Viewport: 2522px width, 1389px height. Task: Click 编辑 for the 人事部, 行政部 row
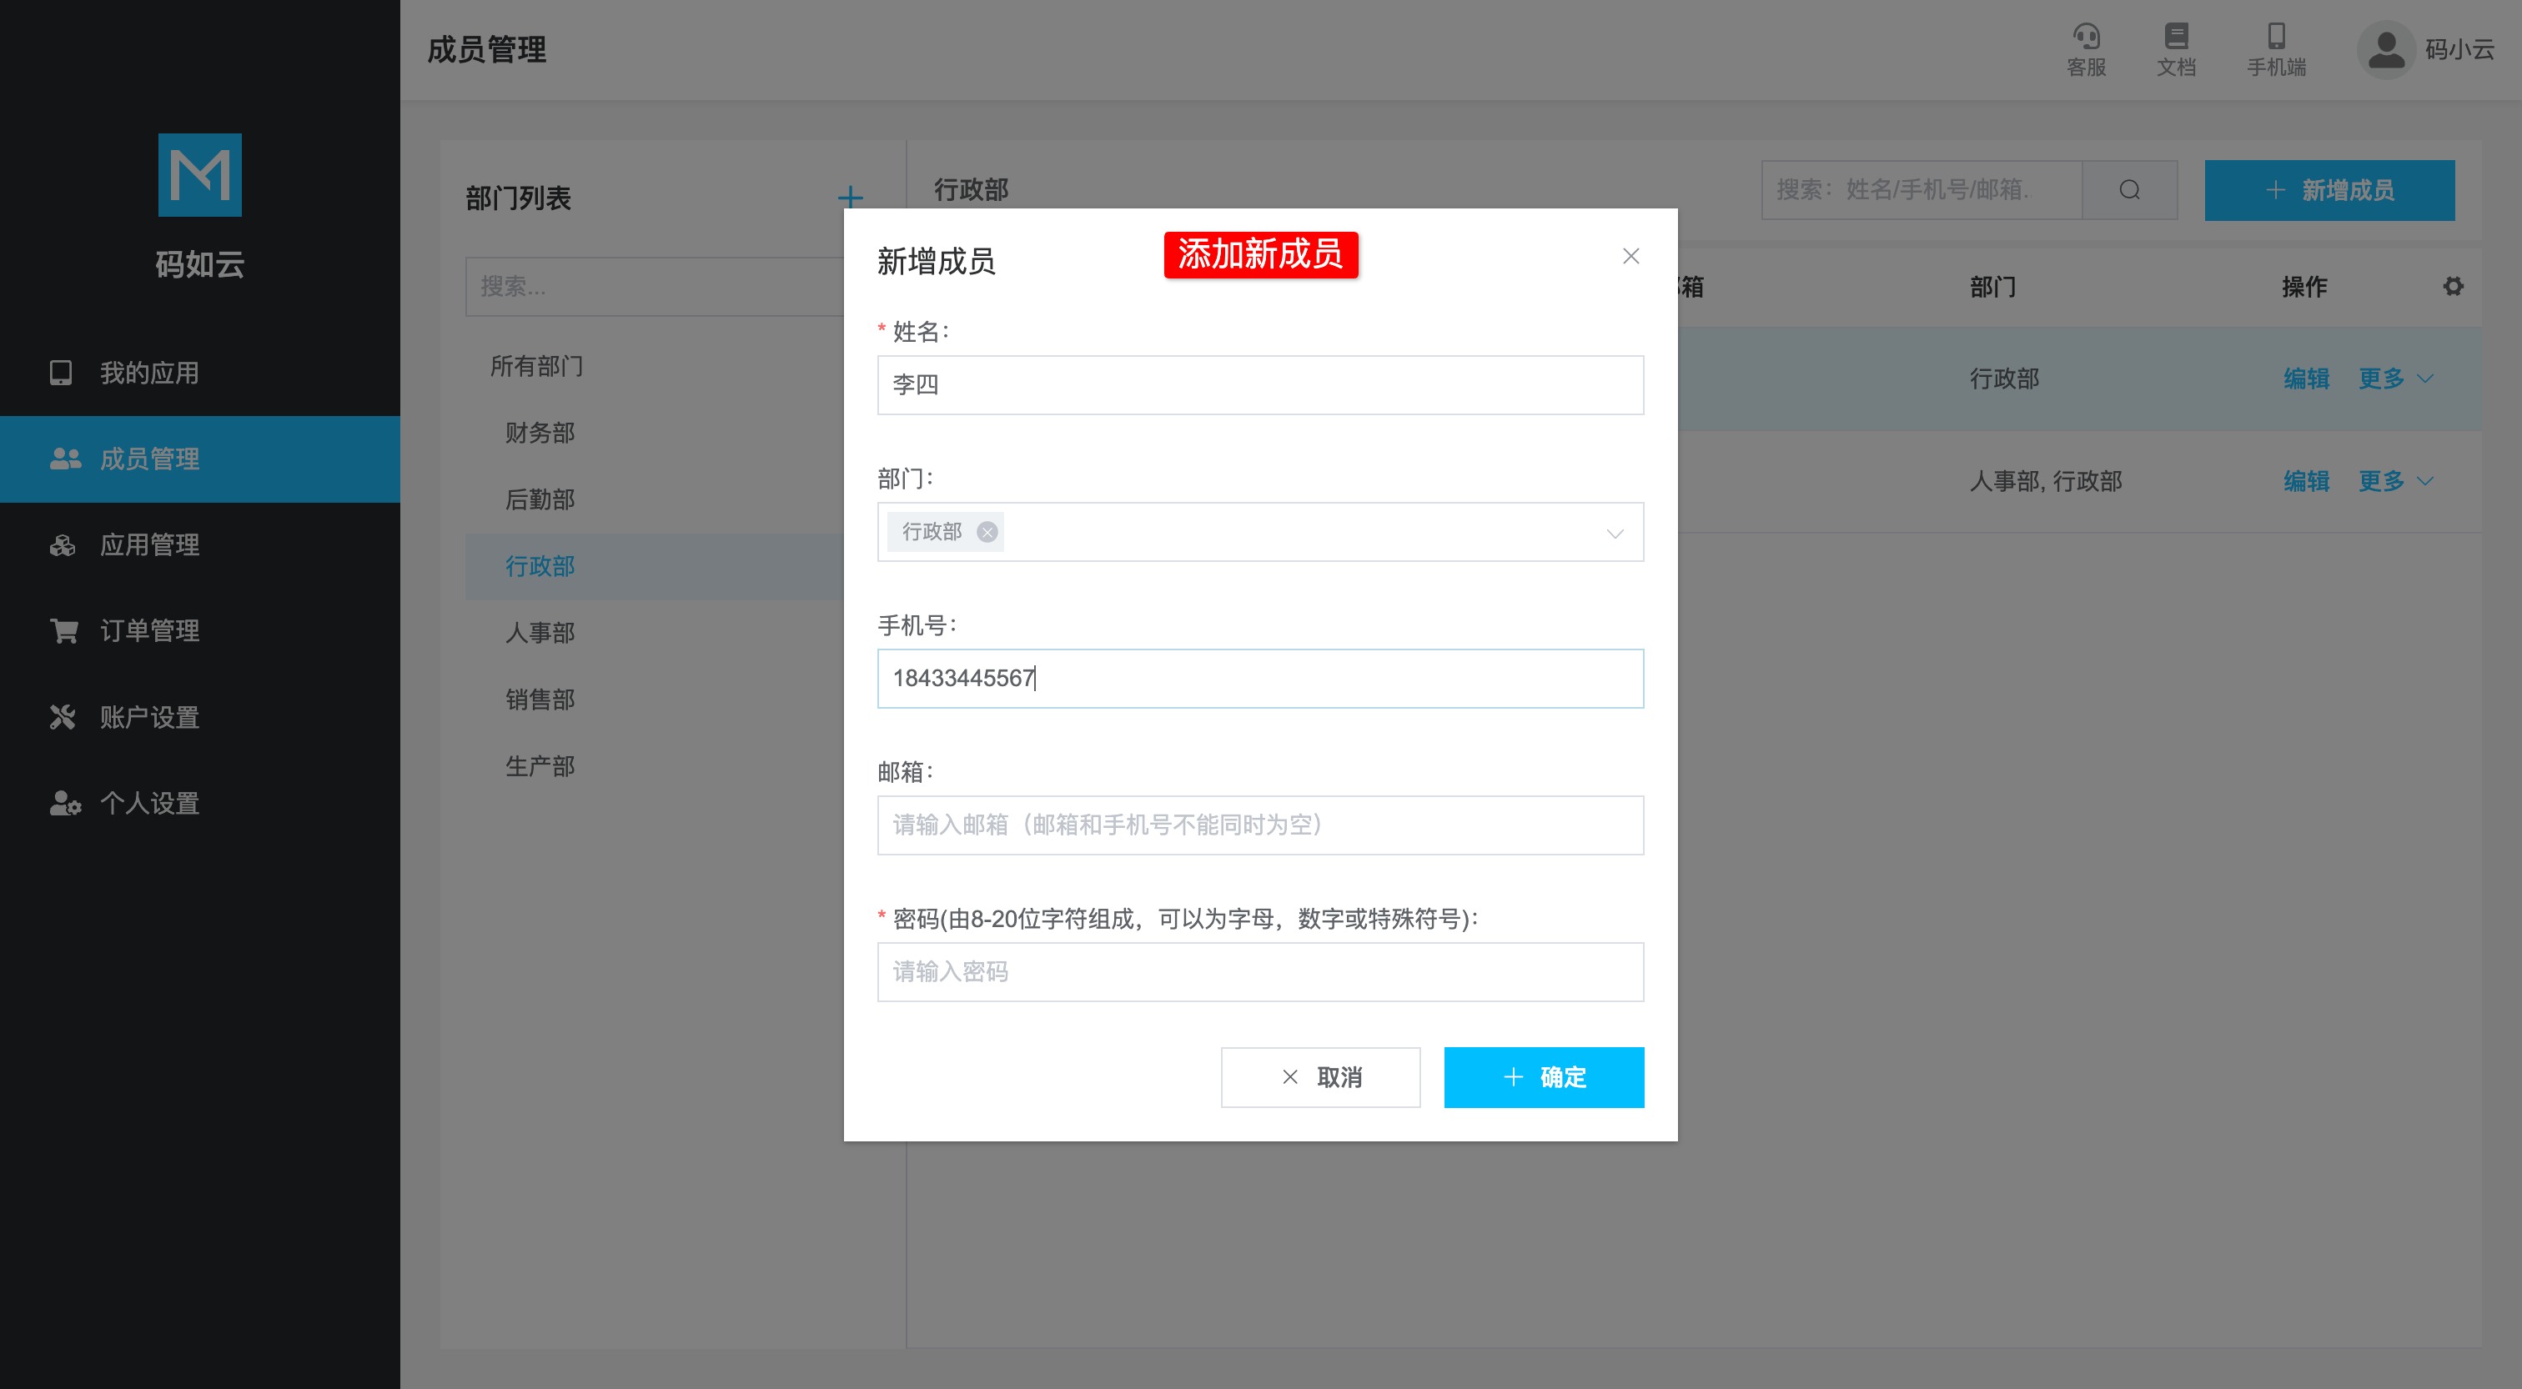[x=2306, y=480]
